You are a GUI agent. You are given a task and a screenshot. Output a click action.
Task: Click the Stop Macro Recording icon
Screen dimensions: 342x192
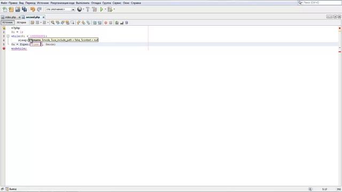tap(111, 22)
